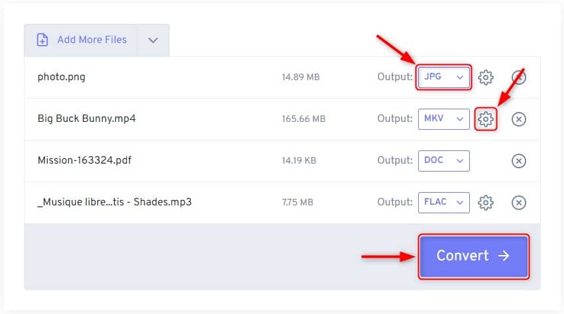Select the Big Buck Bunny.mp4 file name
This screenshot has height=314, width=564.
point(87,119)
